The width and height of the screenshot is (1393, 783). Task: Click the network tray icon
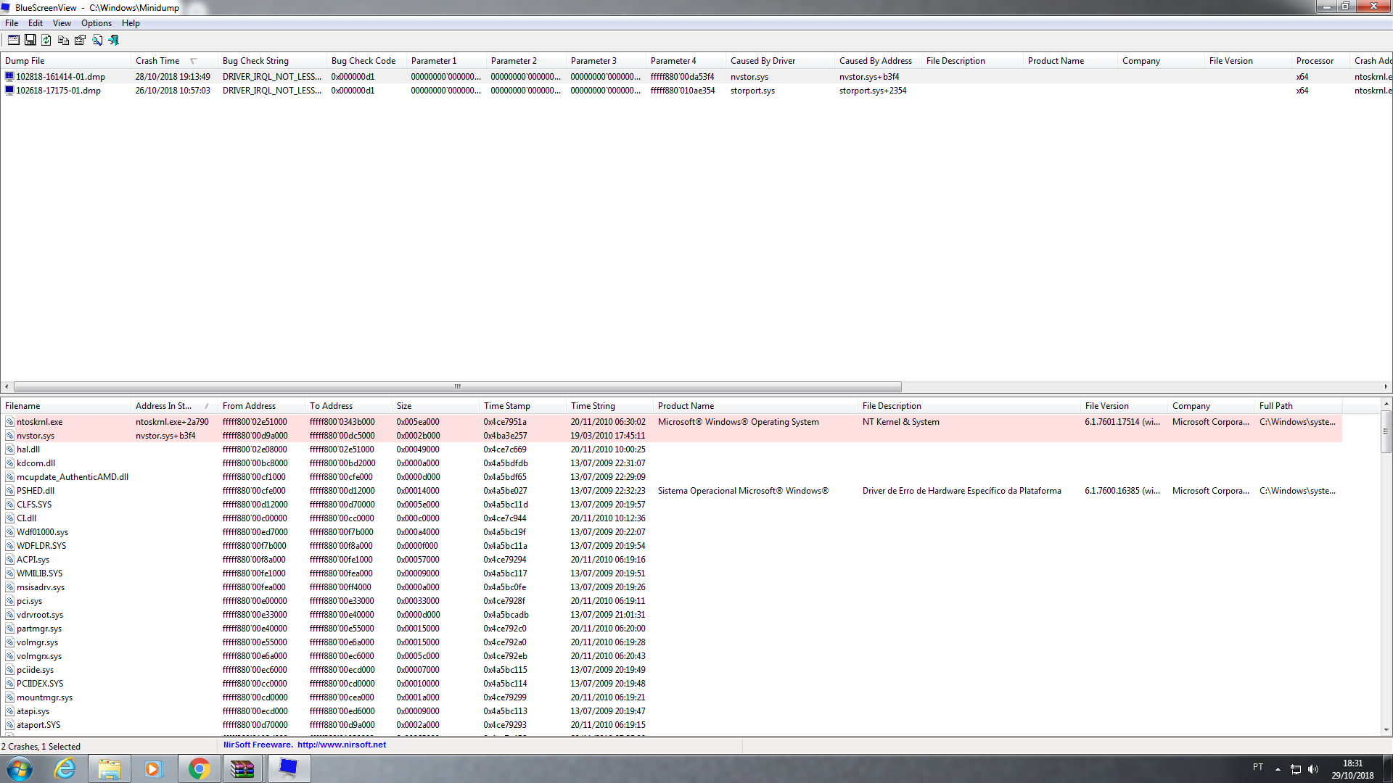[1296, 769]
